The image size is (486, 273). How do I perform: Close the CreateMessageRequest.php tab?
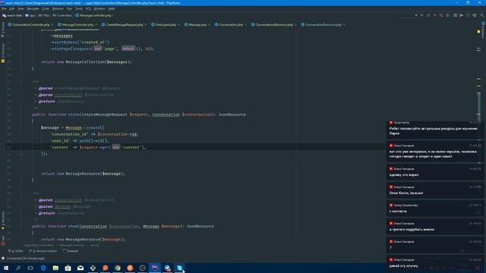(x=145, y=25)
